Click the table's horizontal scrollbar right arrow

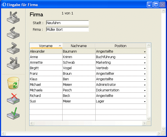[144, 123]
